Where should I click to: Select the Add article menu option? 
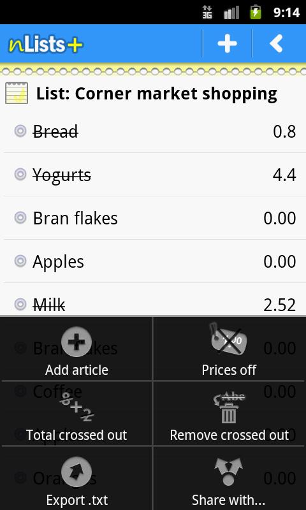(x=76, y=349)
